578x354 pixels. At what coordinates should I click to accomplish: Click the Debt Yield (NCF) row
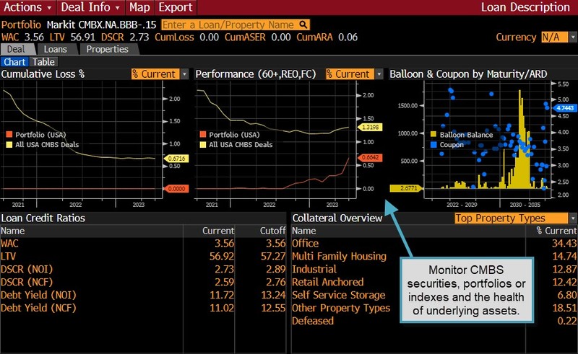(x=143, y=308)
